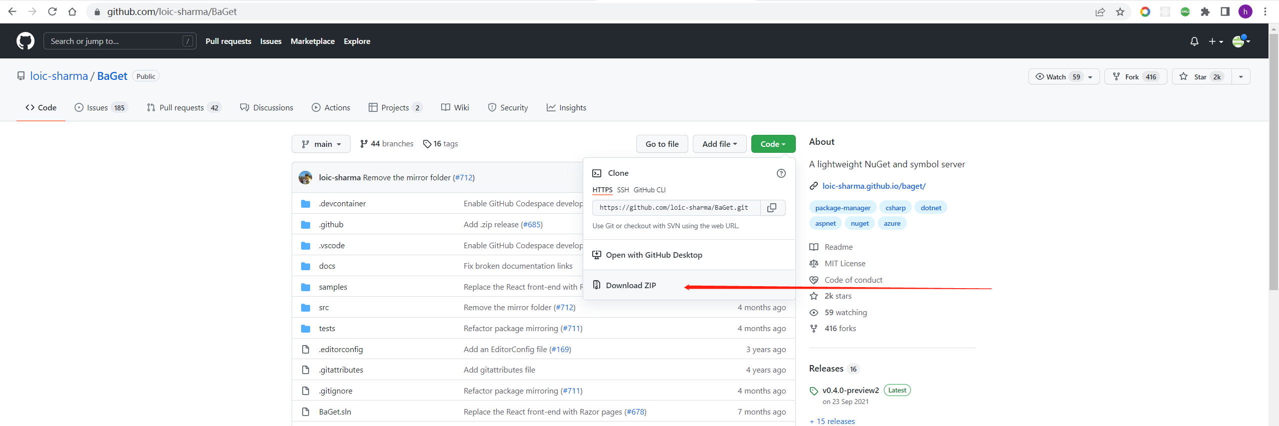Open the user avatar menu in GitHub header
The width and height of the screenshot is (1279, 426).
pyautogui.click(x=1241, y=41)
